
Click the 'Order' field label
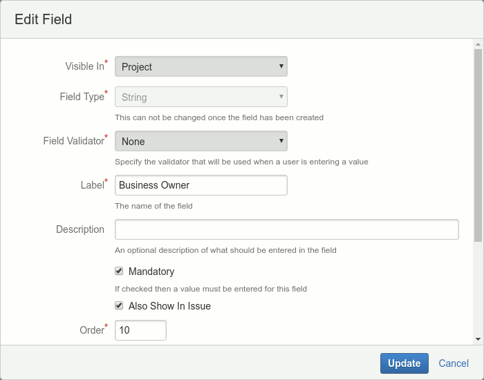click(91, 330)
